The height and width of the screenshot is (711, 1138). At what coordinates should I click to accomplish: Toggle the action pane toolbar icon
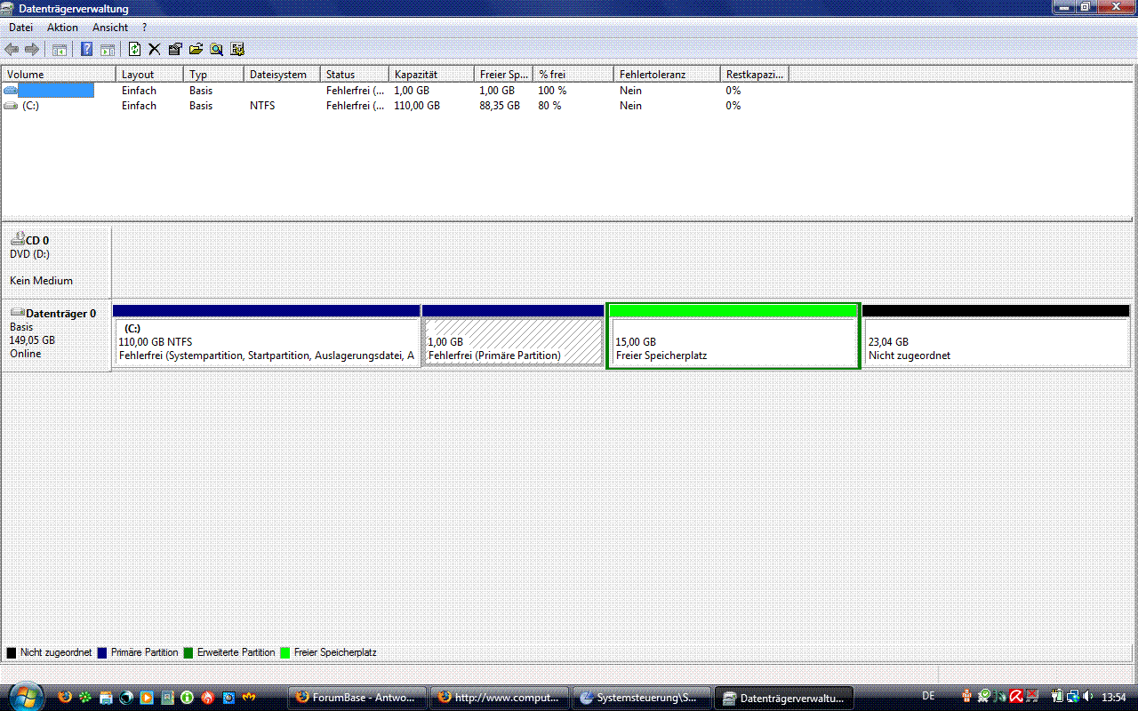tap(107, 49)
